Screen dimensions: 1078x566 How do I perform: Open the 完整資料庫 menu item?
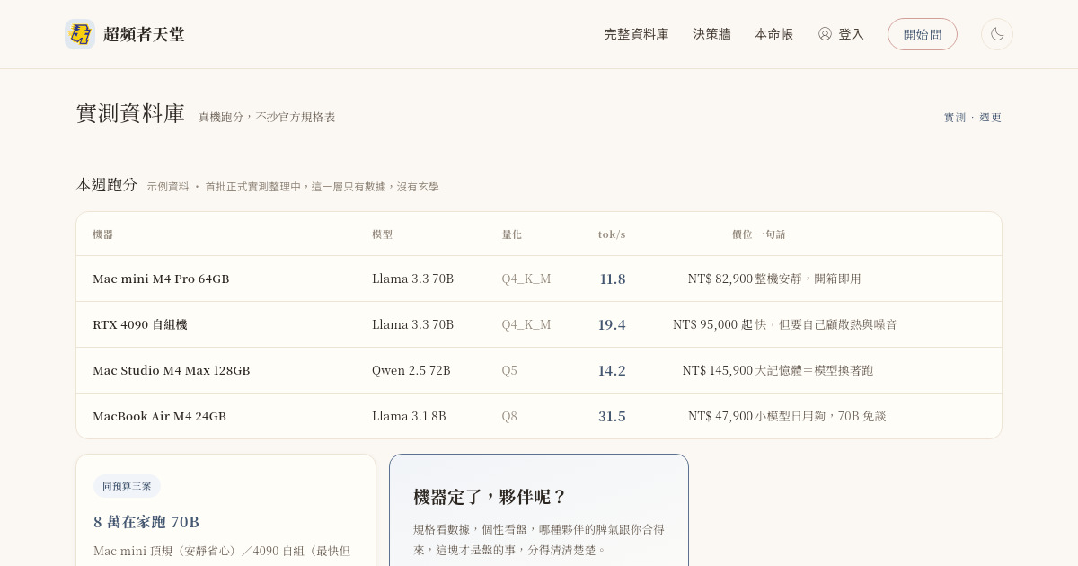636,34
